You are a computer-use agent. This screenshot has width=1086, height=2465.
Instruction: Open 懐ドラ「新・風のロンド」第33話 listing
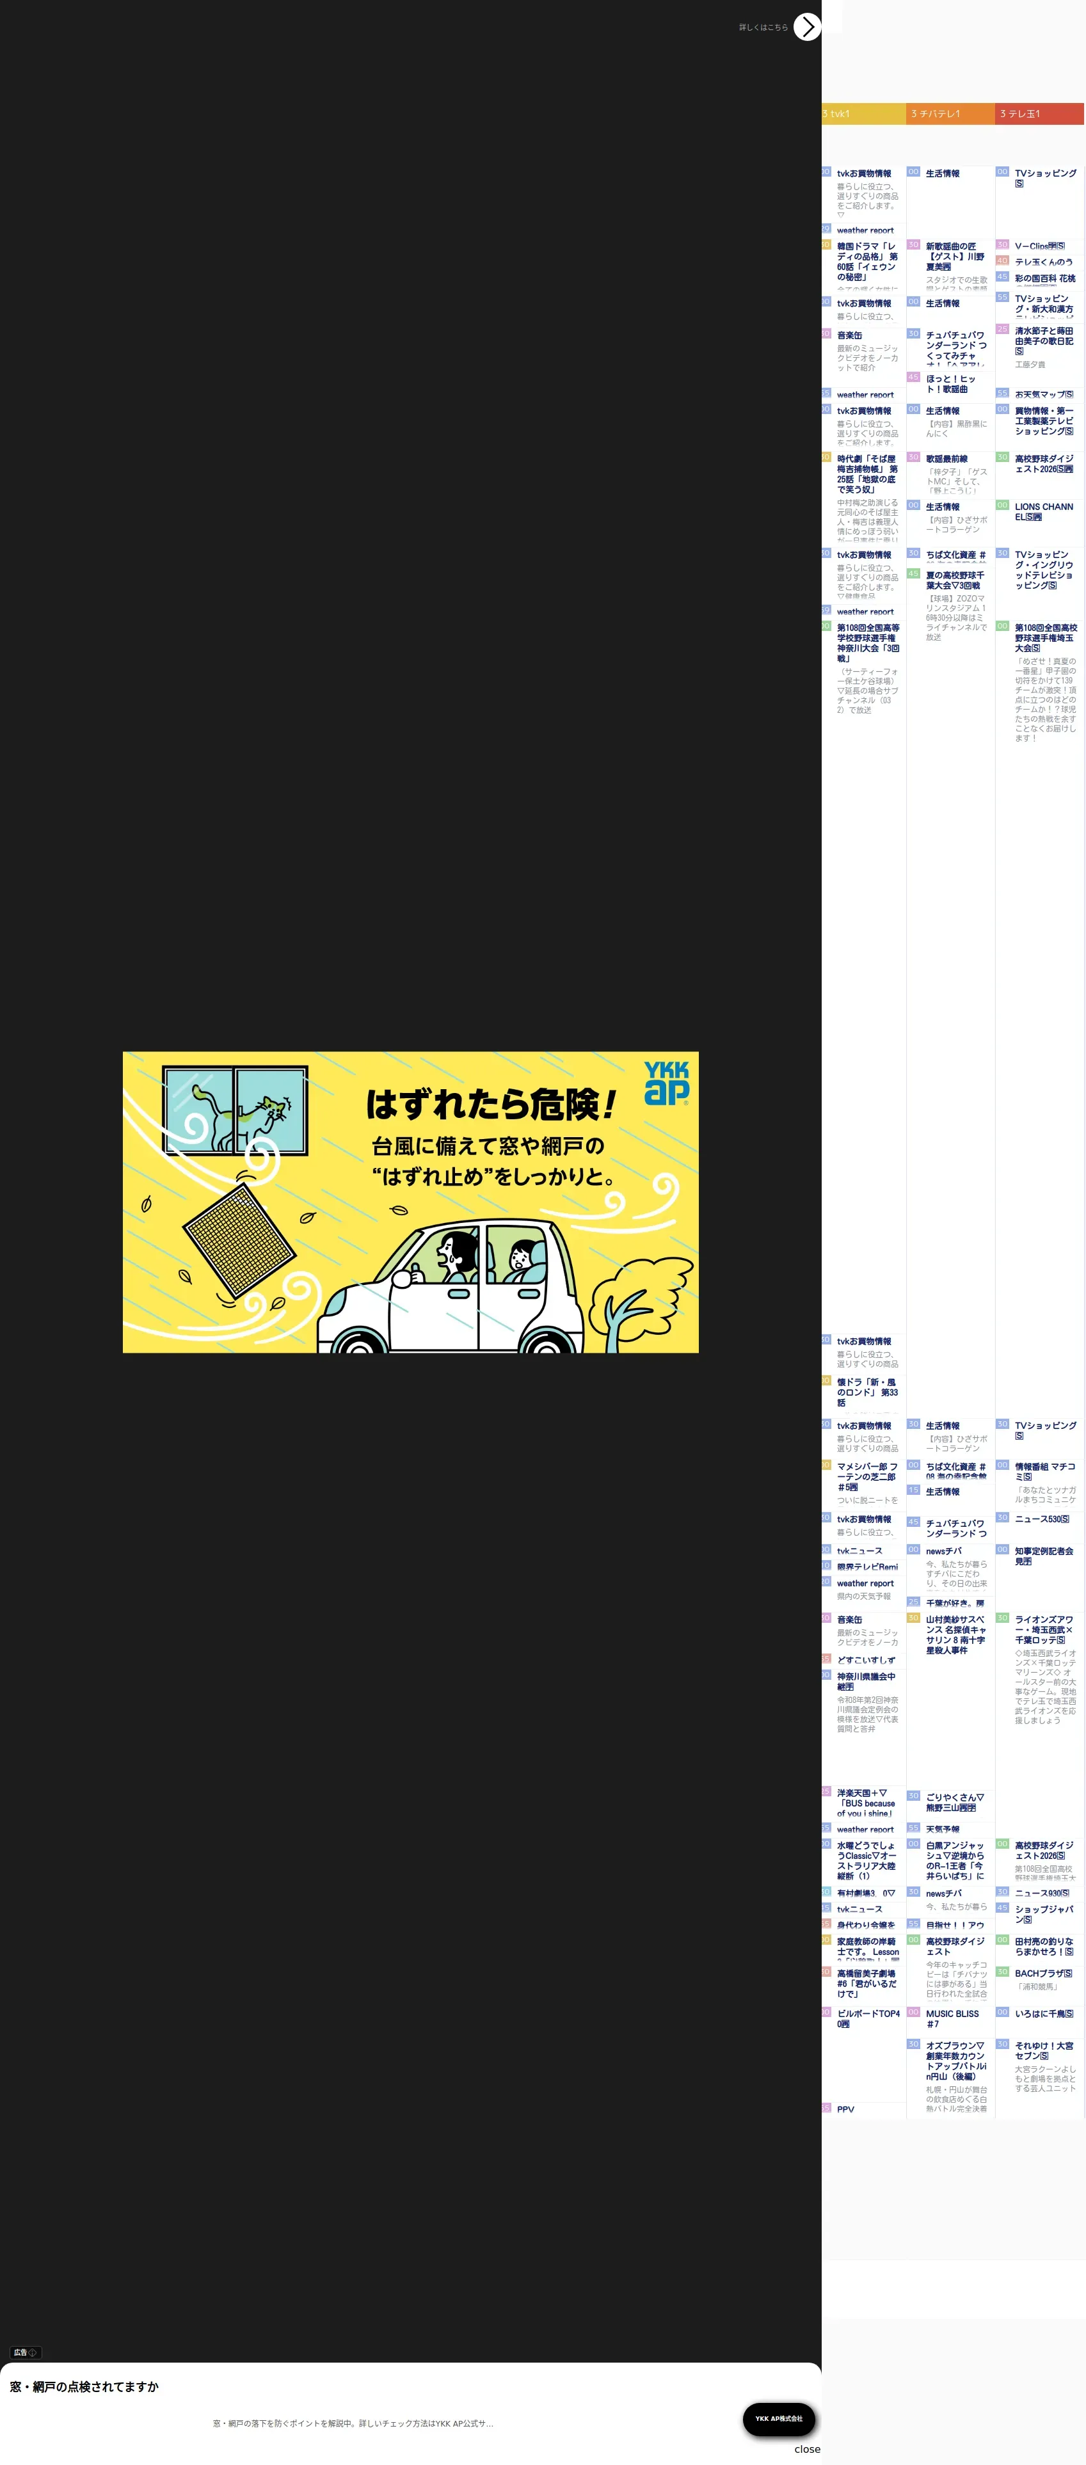pyautogui.click(x=867, y=1392)
